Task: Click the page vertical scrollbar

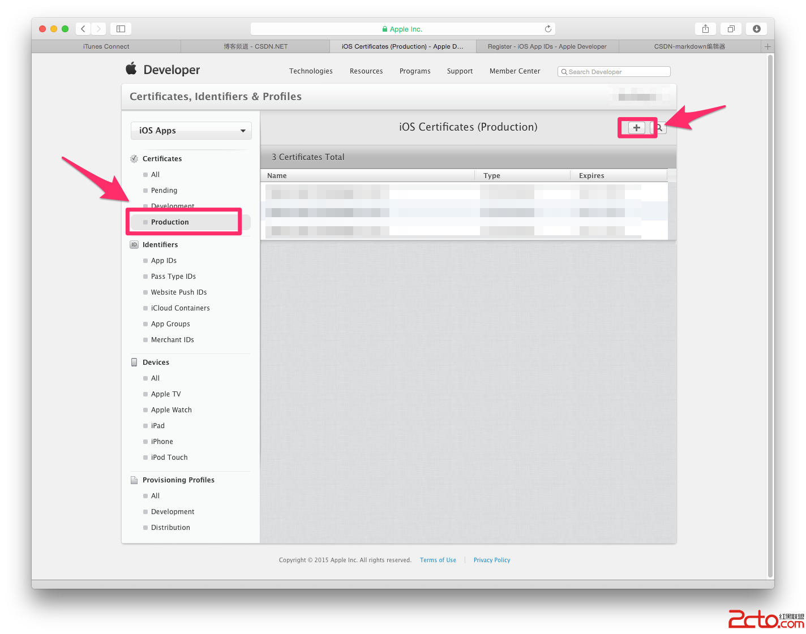Action: [770, 317]
